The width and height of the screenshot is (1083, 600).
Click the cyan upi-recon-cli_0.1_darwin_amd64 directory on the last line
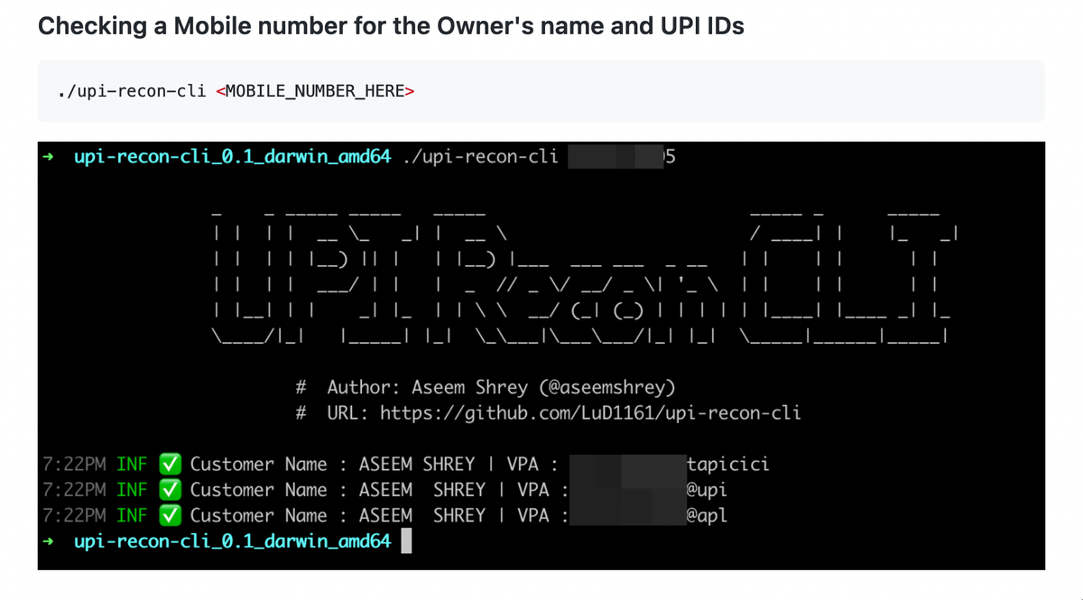click(x=232, y=542)
